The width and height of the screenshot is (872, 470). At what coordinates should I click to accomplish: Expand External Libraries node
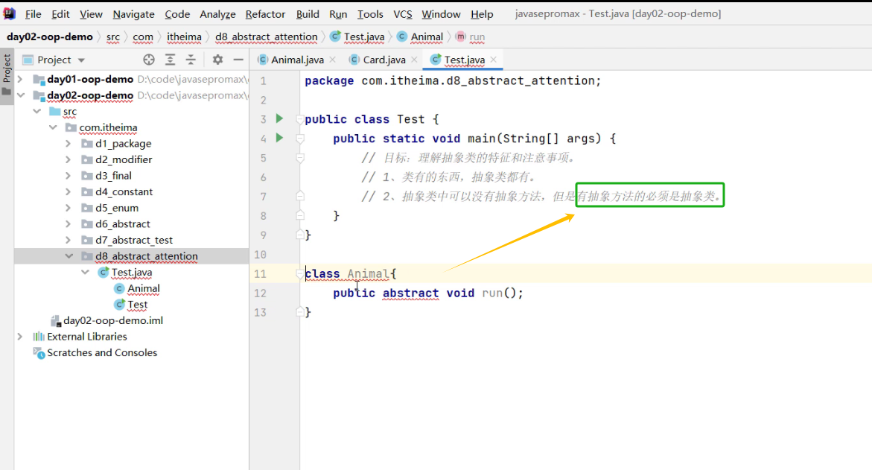pos(21,337)
